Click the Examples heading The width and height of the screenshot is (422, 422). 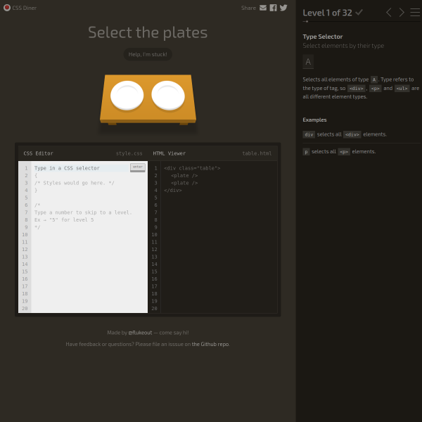(314, 120)
